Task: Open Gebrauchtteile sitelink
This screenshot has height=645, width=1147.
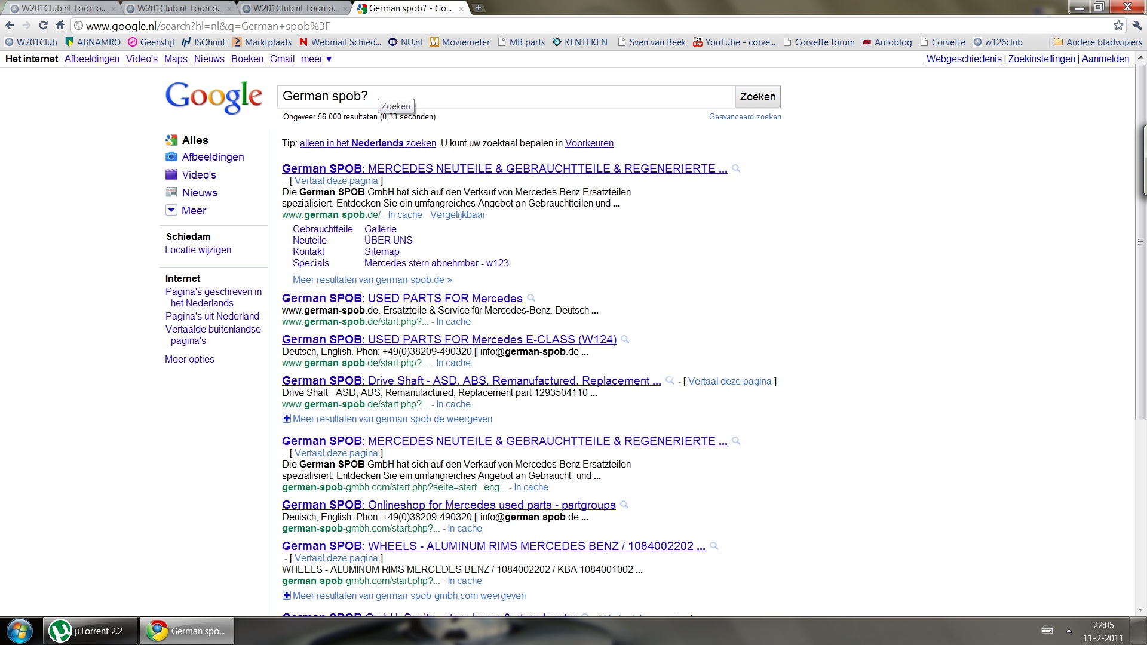Action: pyautogui.click(x=323, y=229)
